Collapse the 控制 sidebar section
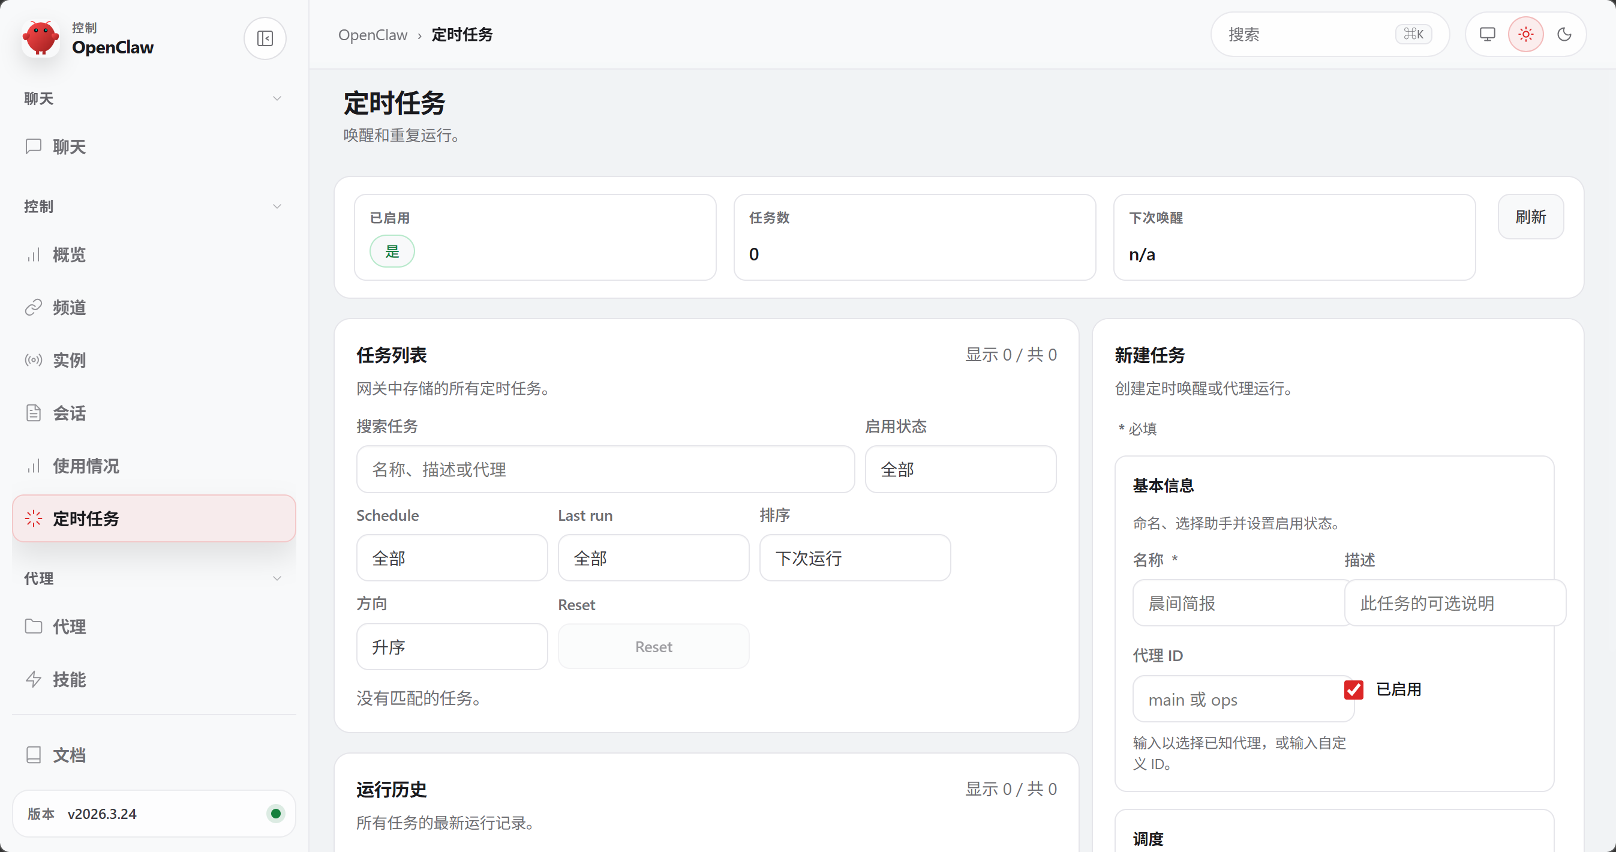Image resolution: width=1616 pixels, height=852 pixels. coord(277,206)
